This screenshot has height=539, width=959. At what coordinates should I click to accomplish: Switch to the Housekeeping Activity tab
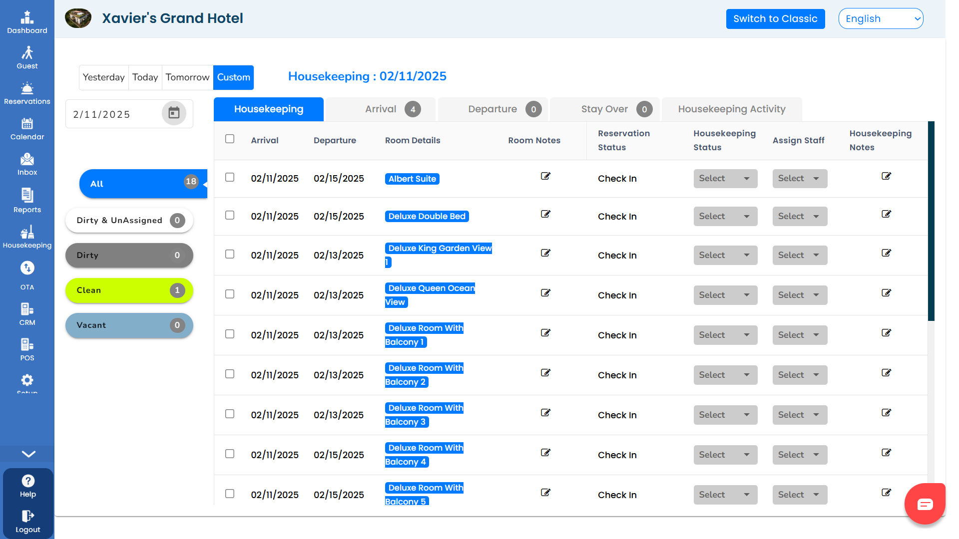click(732, 109)
